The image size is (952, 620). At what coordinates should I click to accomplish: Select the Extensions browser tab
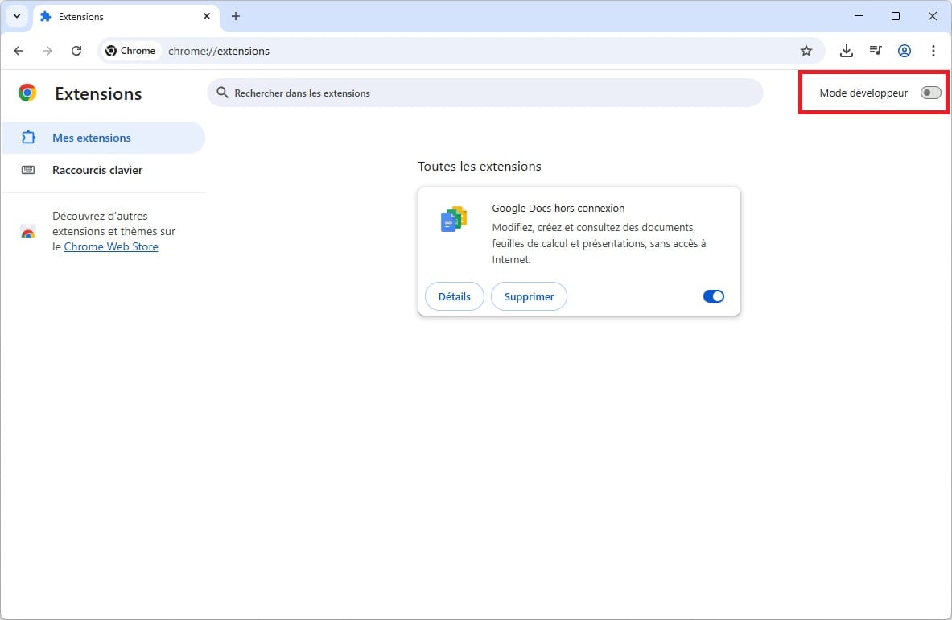click(x=125, y=17)
